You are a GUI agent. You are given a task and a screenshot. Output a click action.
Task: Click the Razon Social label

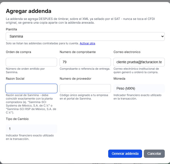(15, 79)
